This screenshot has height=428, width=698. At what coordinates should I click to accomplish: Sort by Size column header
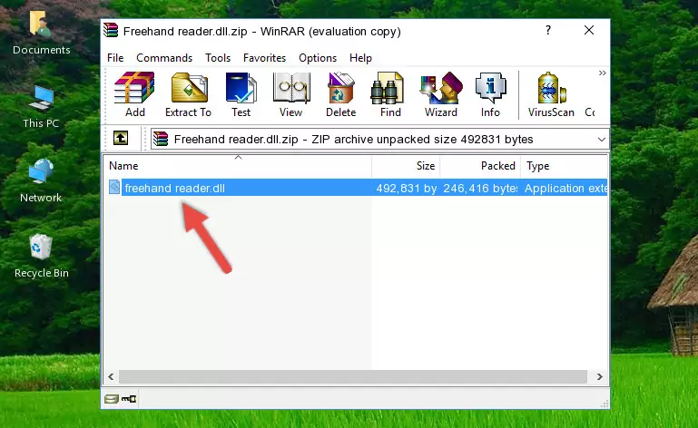[x=406, y=166]
